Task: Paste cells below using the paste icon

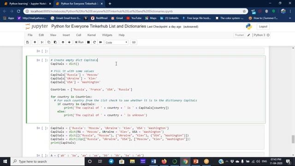Action: [55, 42]
